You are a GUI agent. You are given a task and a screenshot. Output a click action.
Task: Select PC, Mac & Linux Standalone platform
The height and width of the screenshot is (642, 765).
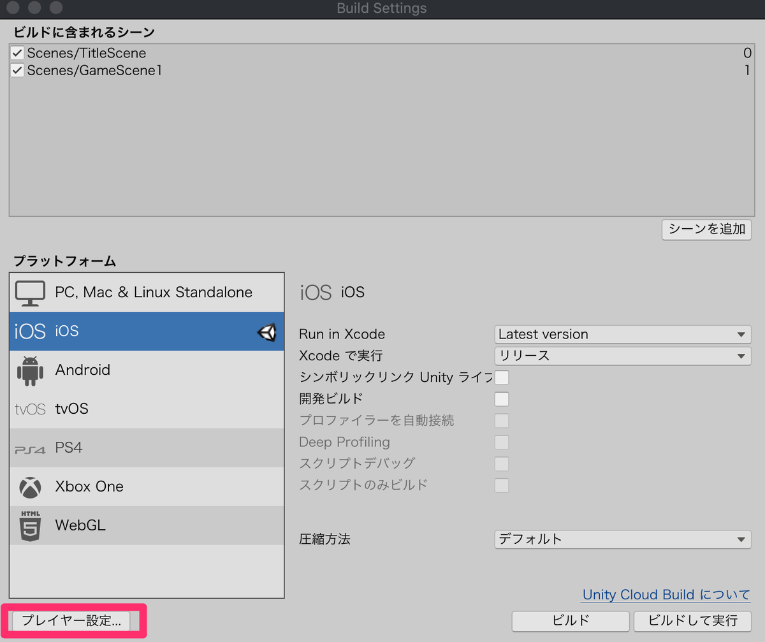pyautogui.click(x=147, y=293)
